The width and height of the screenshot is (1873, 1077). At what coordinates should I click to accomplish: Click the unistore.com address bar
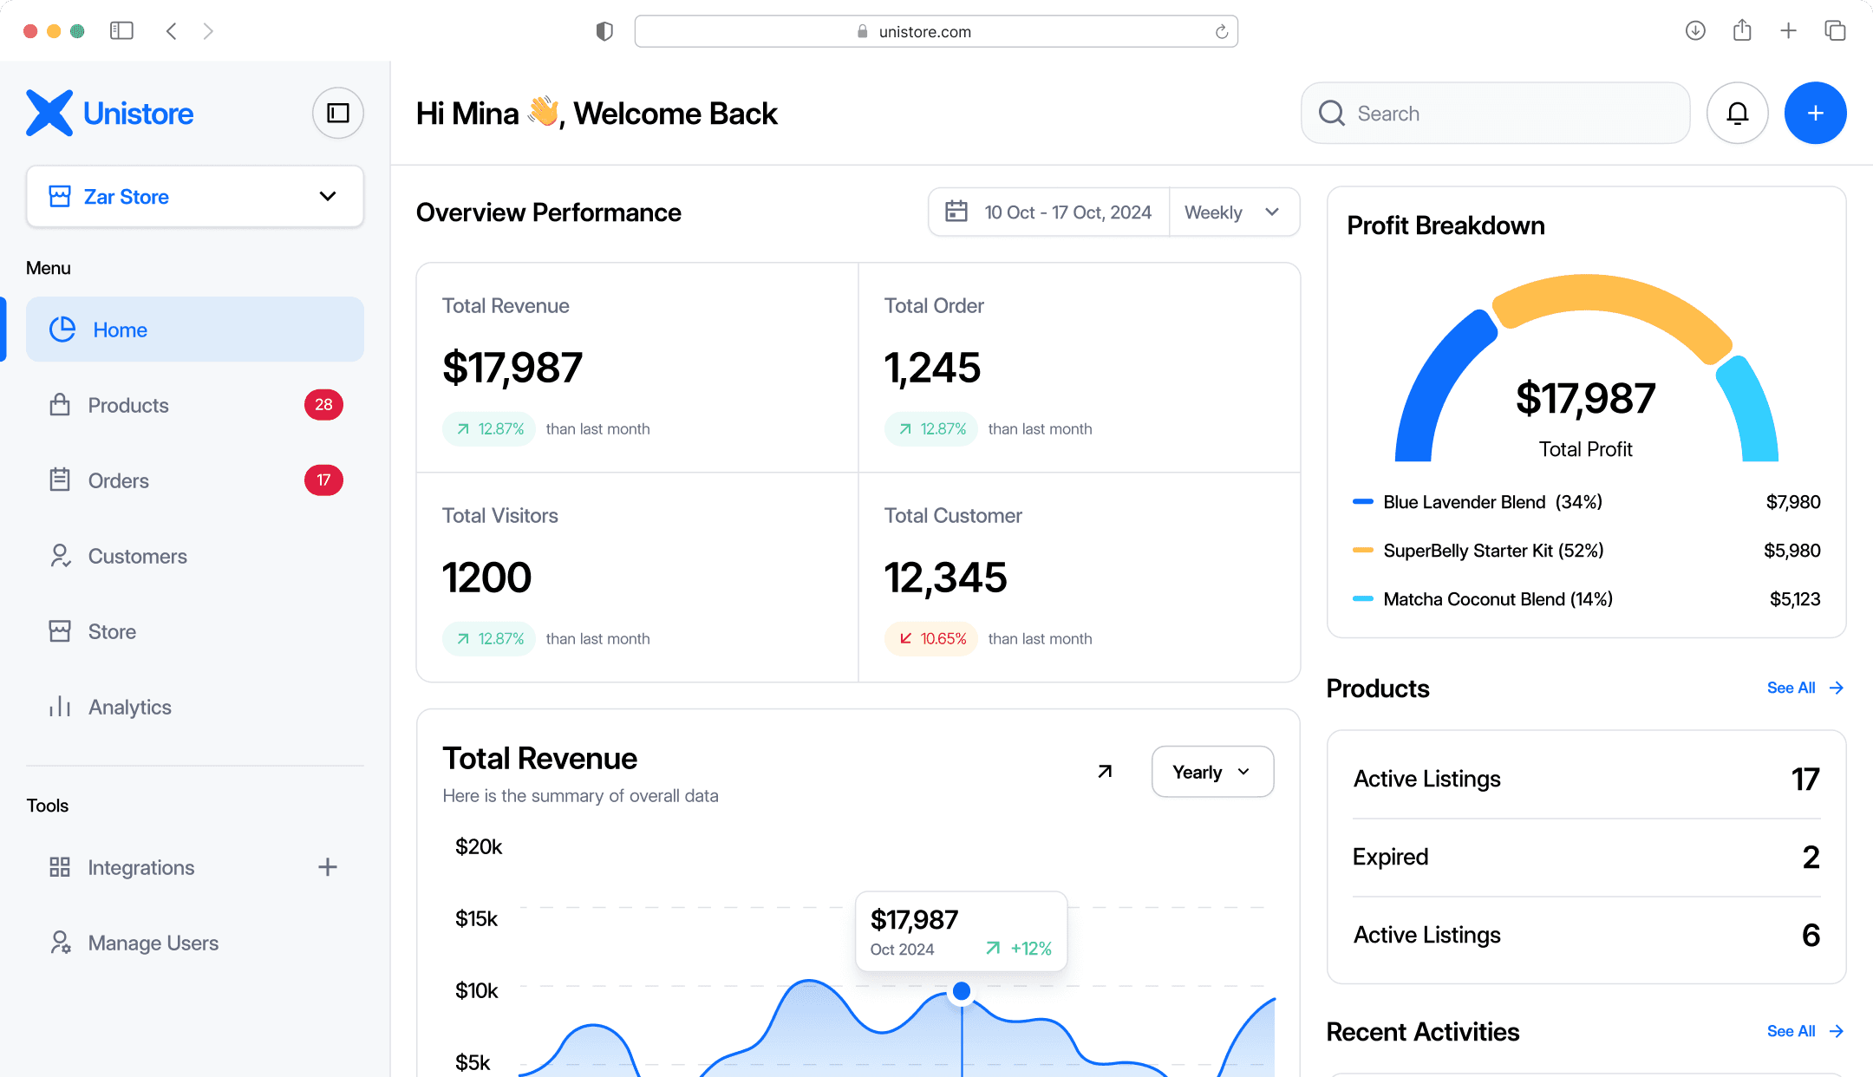tap(936, 31)
